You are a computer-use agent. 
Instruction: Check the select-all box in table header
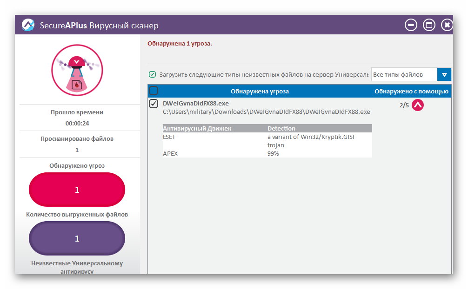point(154,91)
